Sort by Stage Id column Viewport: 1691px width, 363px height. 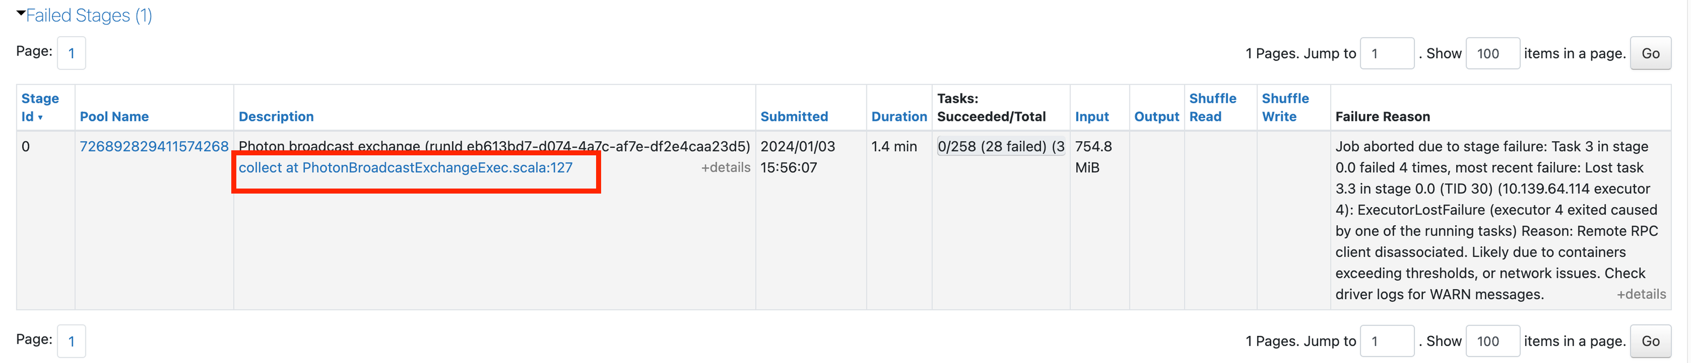coord(40,107)
